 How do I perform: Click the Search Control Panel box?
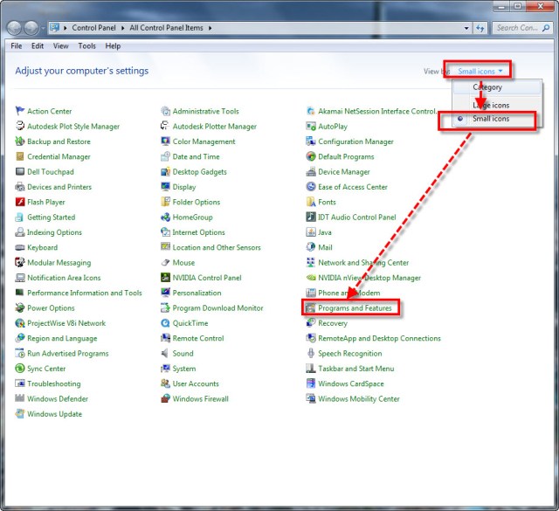518,28
